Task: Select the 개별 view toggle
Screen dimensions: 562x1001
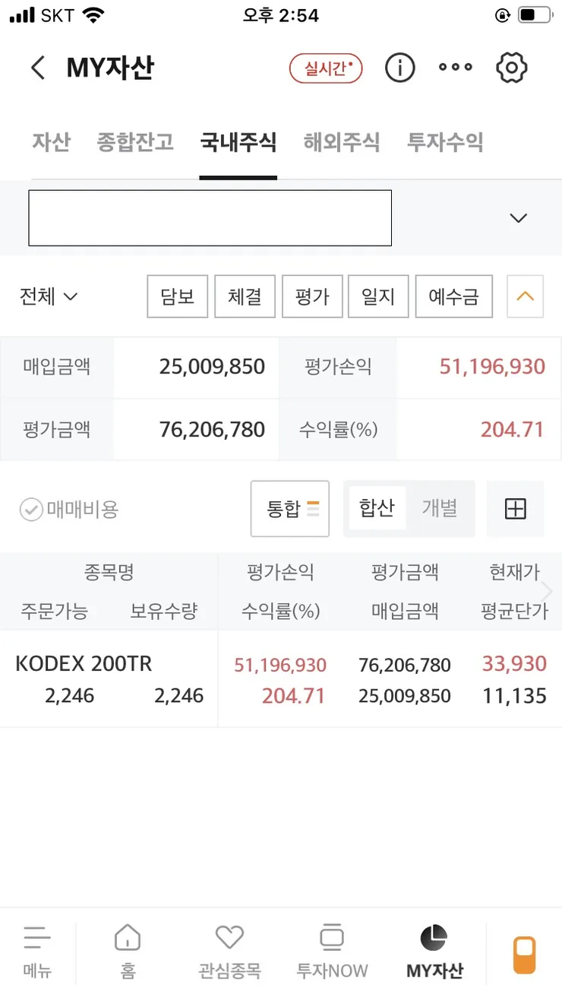Action: tap(440, 508)
